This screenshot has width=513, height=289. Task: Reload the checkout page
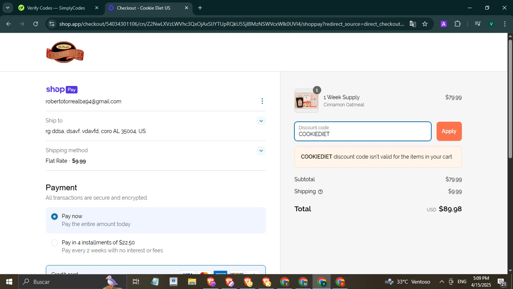(x=36, y=24)
